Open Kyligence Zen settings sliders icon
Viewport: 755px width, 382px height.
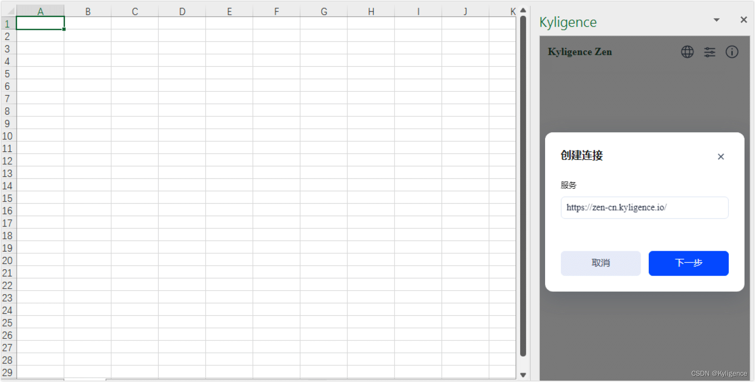(x=710, y=52)
